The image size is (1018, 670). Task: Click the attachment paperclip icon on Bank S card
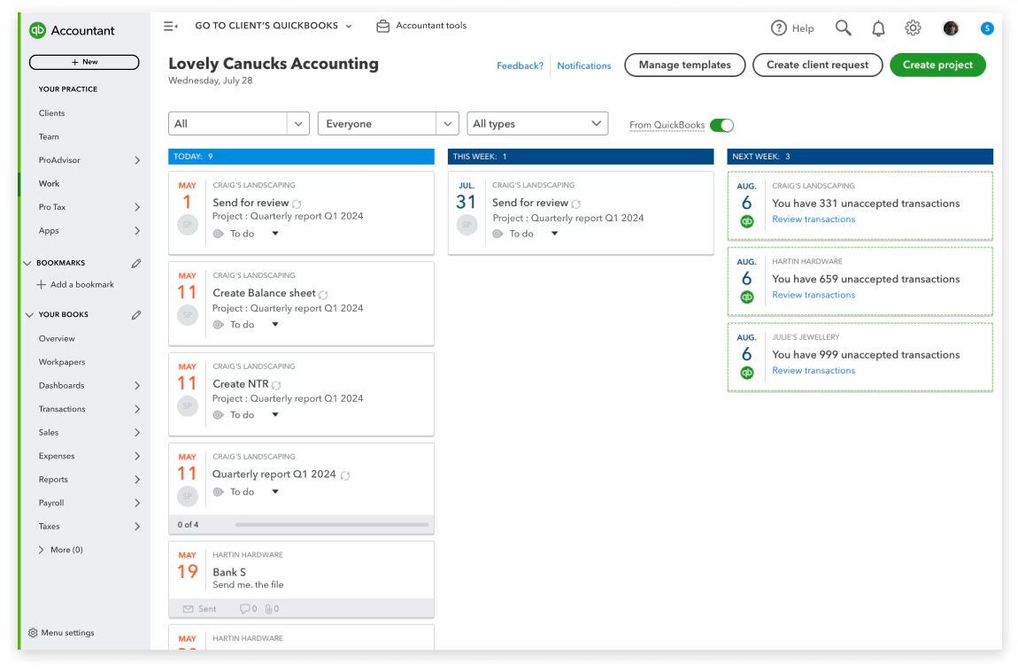coord(268,608)
